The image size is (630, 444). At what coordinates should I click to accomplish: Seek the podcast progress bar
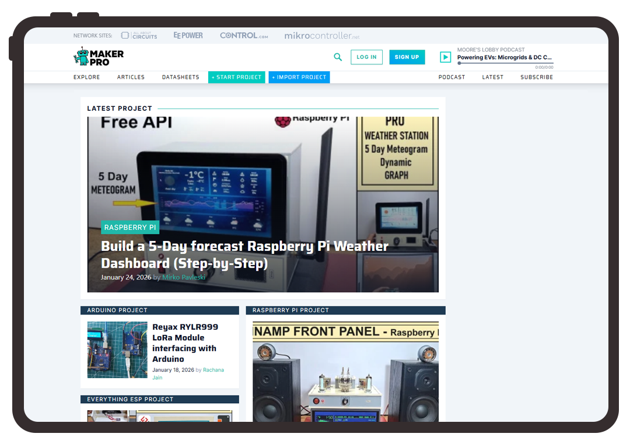tap(505, 63)
